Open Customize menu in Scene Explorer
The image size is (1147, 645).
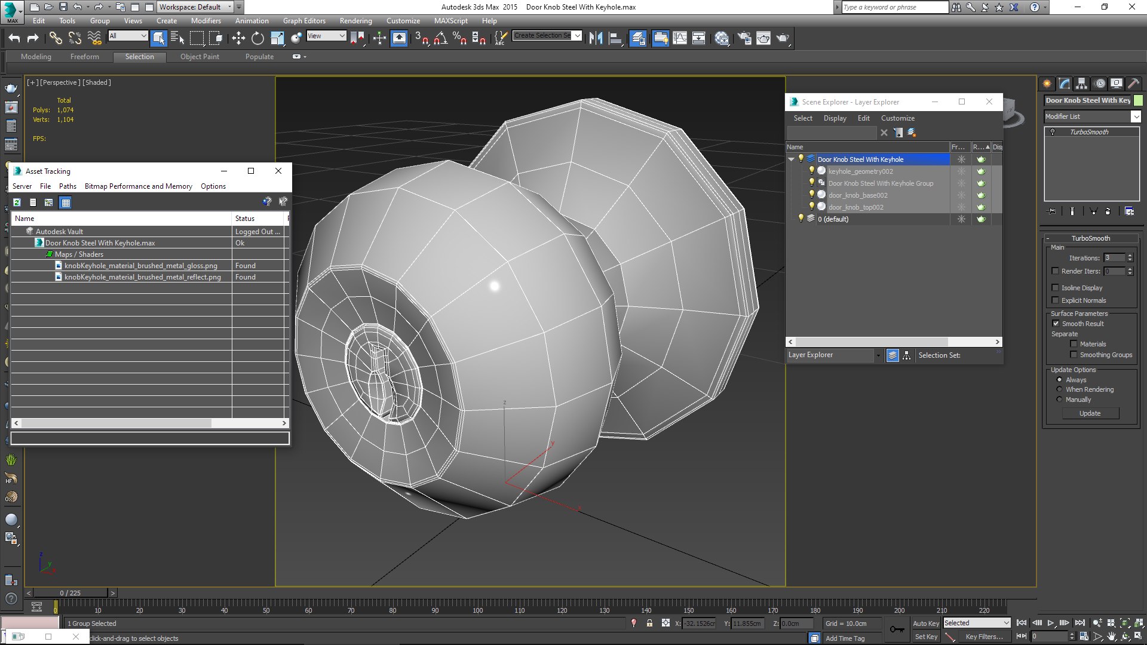coord(897,118)
